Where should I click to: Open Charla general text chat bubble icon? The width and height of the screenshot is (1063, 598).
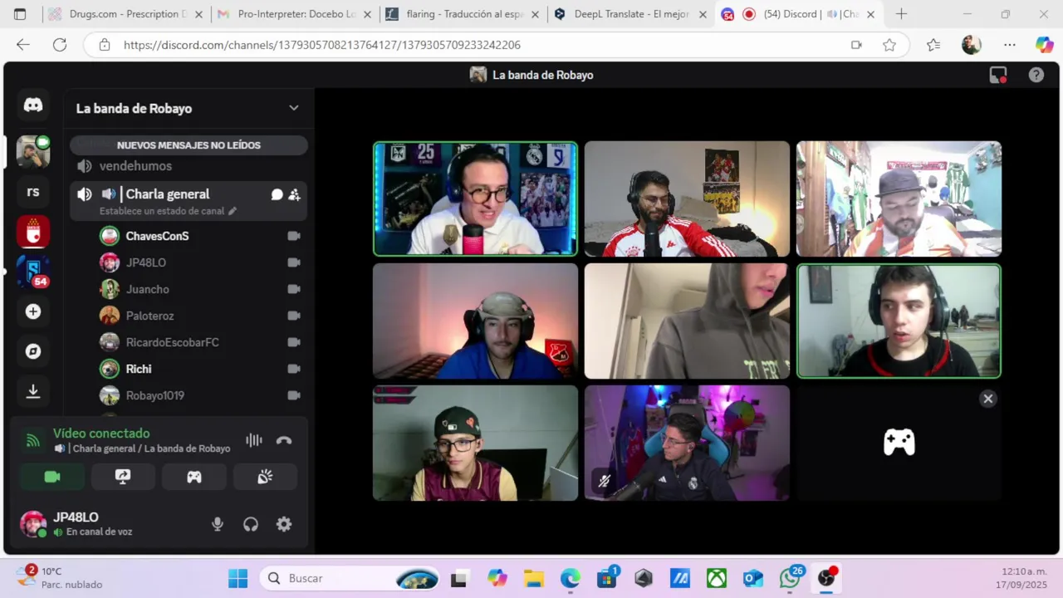coord(277,194)
